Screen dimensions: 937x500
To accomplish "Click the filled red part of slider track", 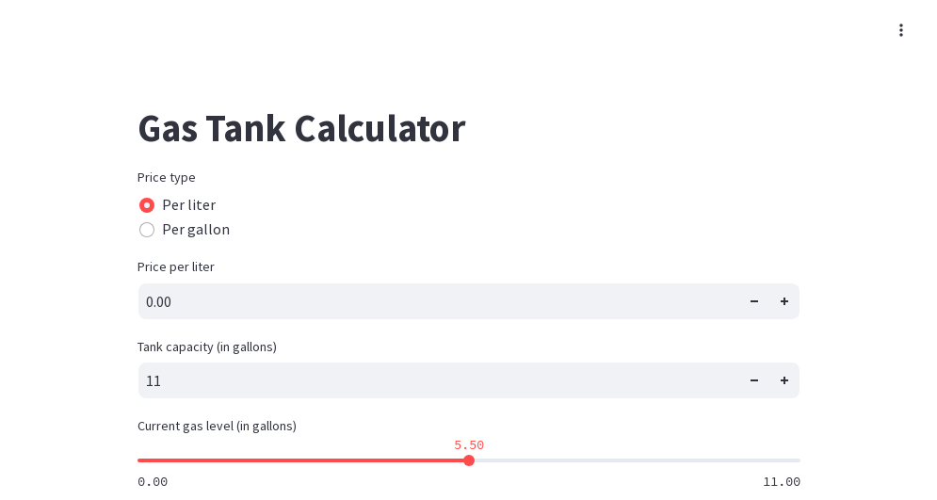I will [x=301, y=460].
